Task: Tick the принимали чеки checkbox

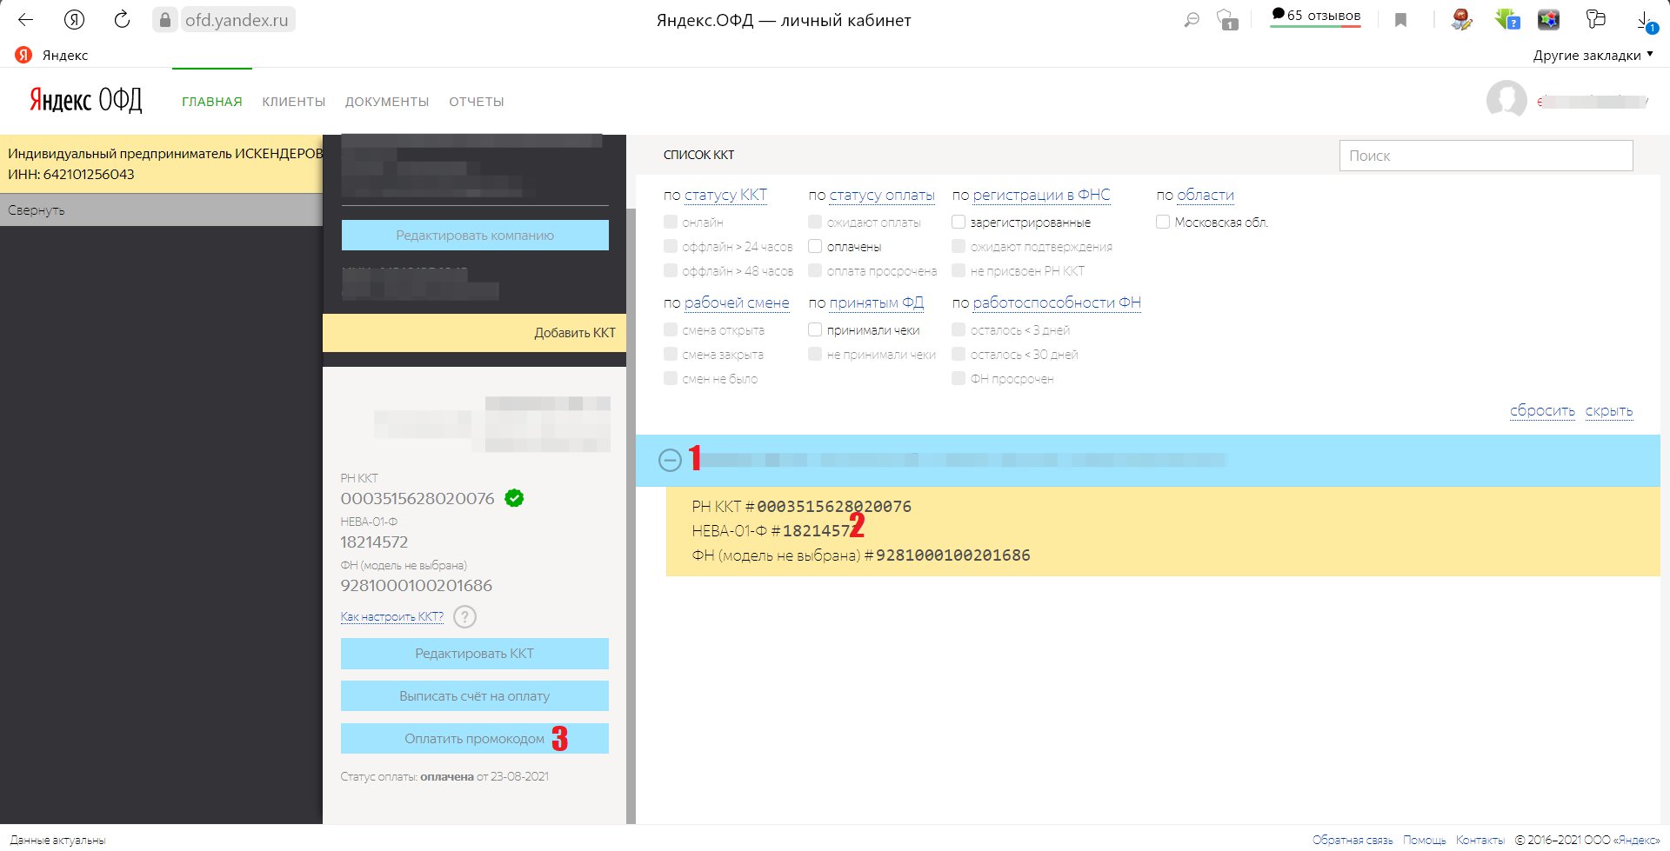Action: [x=815, y=330]
